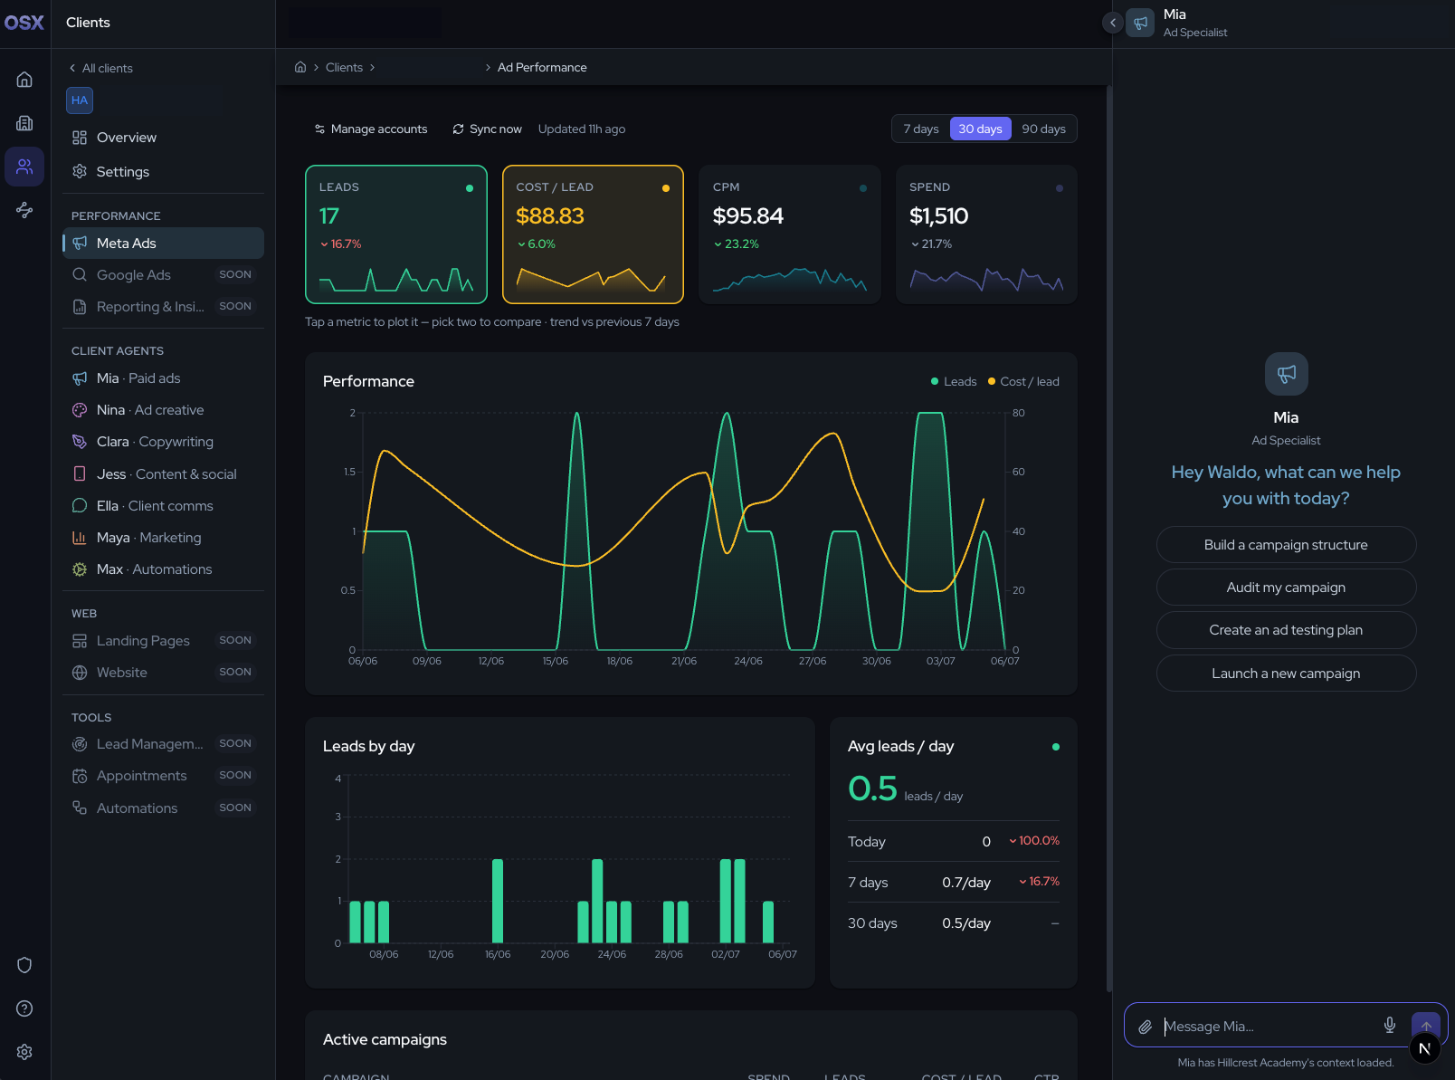Open Clara Copywriting agent
This screenshot has height=1080, width=1455.
tap(164, 442)
